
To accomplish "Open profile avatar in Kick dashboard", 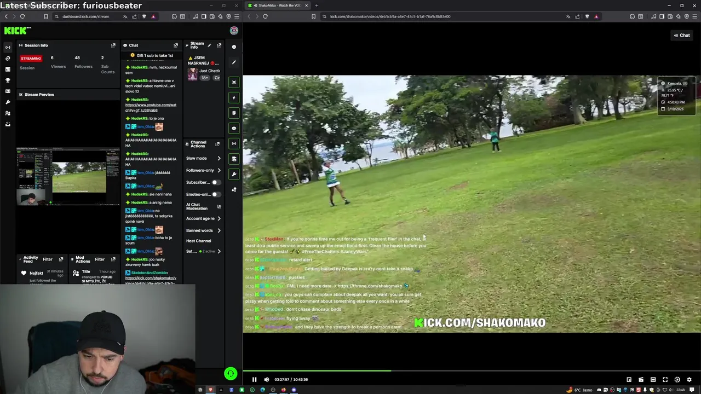I will point(234,31).
